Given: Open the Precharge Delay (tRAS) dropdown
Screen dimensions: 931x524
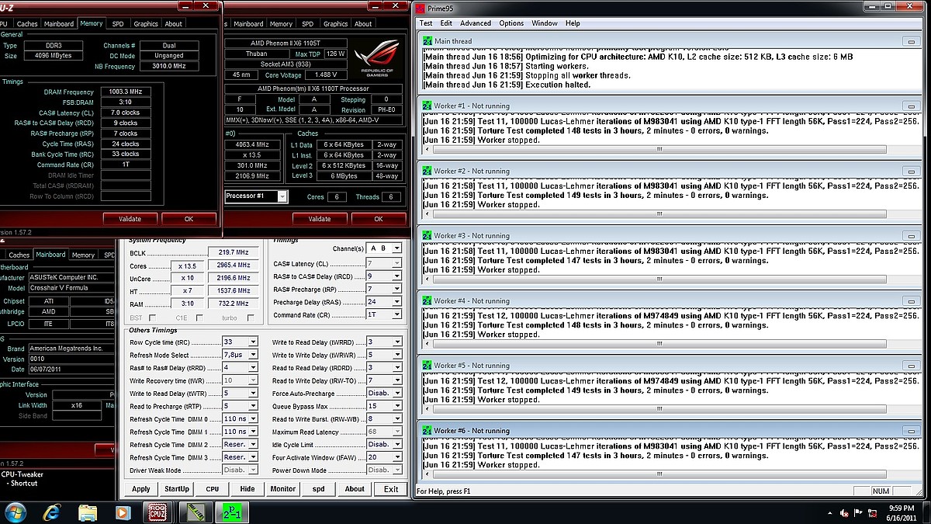Looking at the screenshot, I should click(x=384, y=302).
